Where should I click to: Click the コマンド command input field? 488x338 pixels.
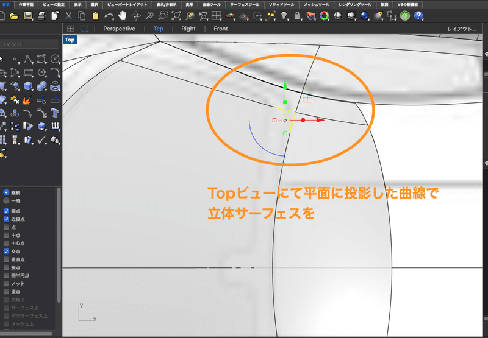(x=29, y=44)
